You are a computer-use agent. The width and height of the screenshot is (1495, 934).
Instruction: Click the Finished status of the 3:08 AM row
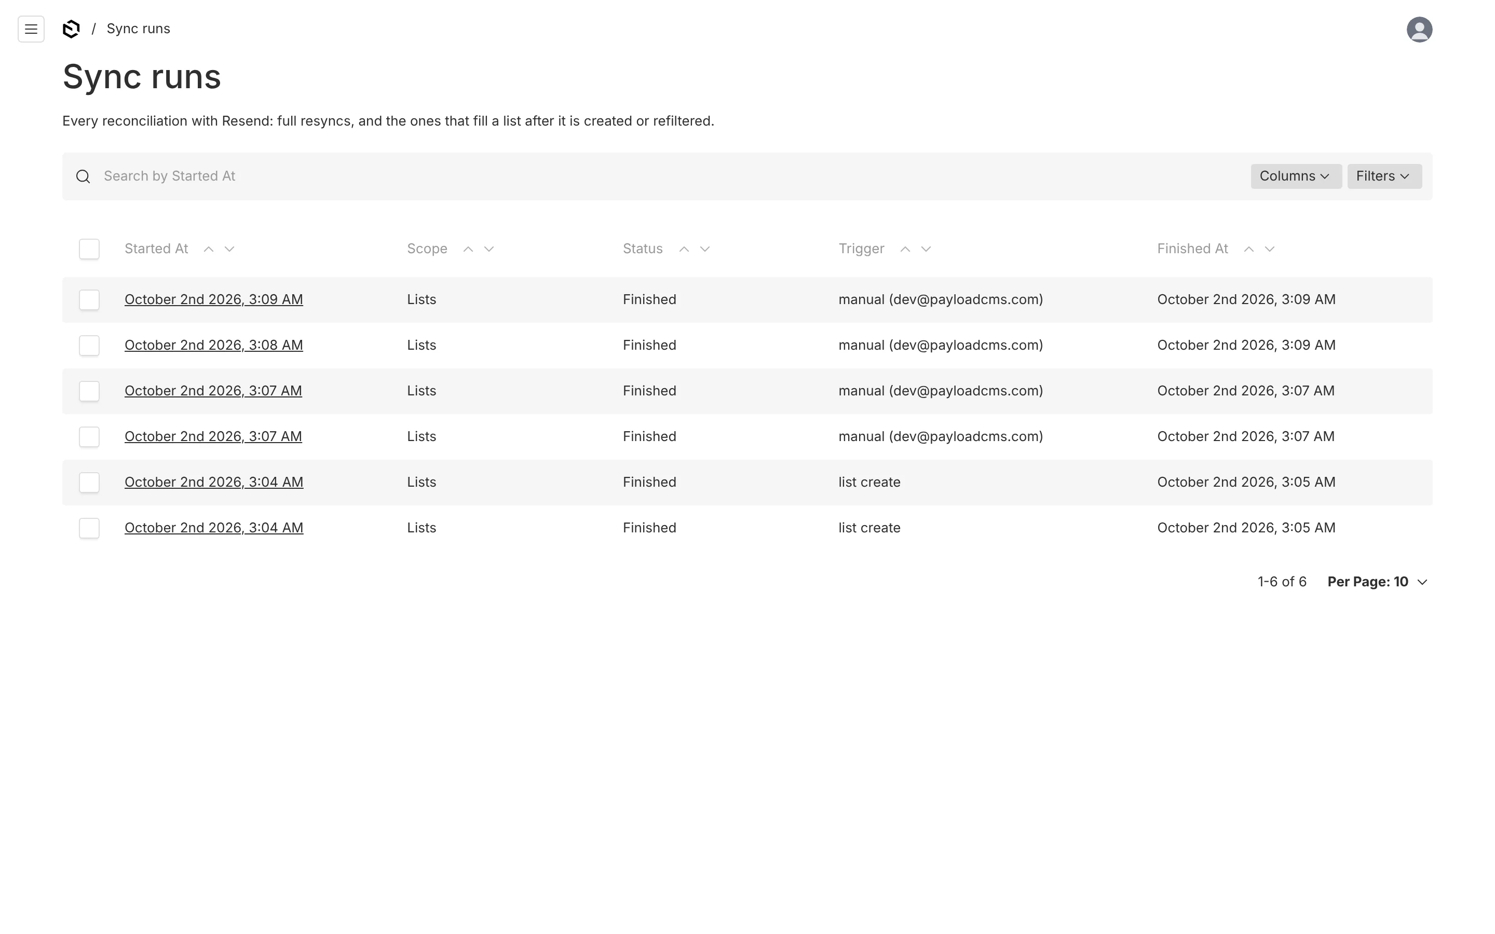pyautogui.click(x=649, y=345)
